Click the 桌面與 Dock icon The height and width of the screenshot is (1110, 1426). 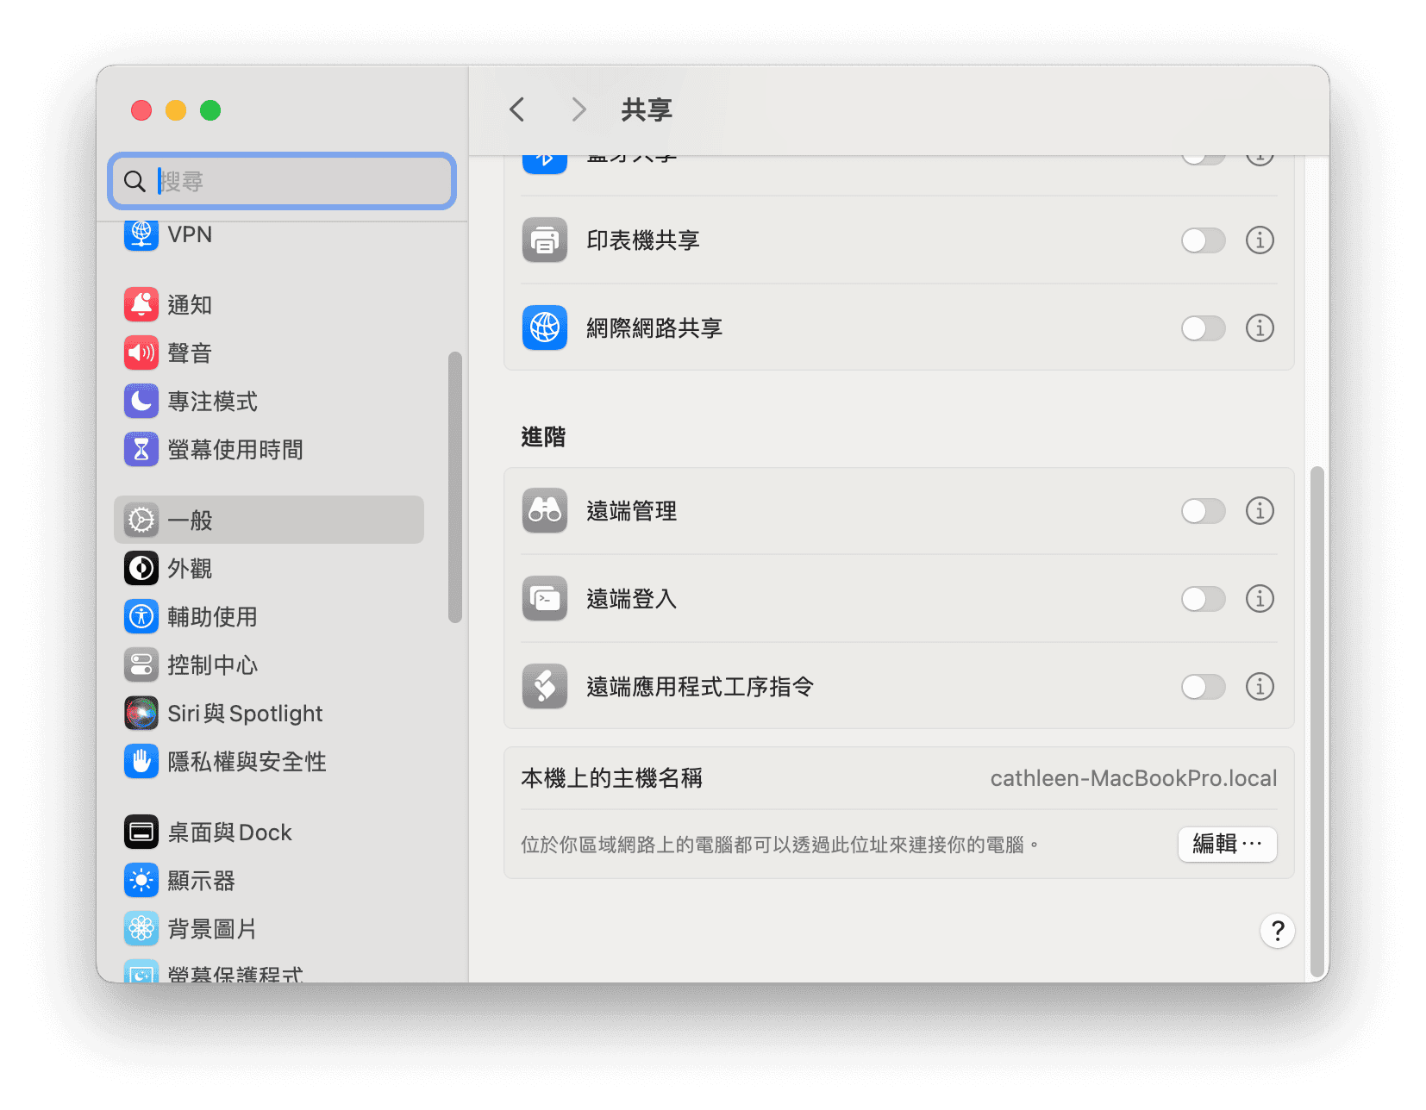pyautogui.click(x=141, y=832)
